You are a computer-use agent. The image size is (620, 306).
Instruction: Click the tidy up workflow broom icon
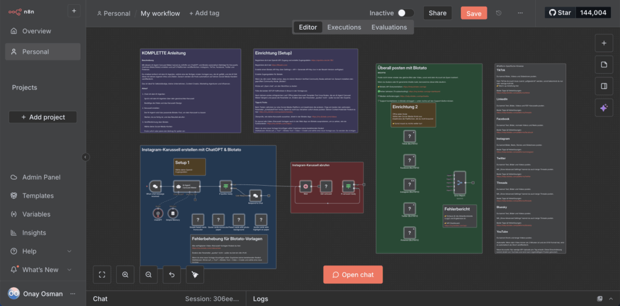click(x=195, y=275)
